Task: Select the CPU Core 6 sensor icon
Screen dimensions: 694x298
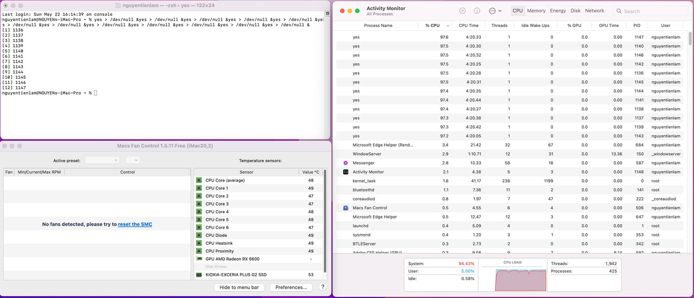Action: coord(198,227)
